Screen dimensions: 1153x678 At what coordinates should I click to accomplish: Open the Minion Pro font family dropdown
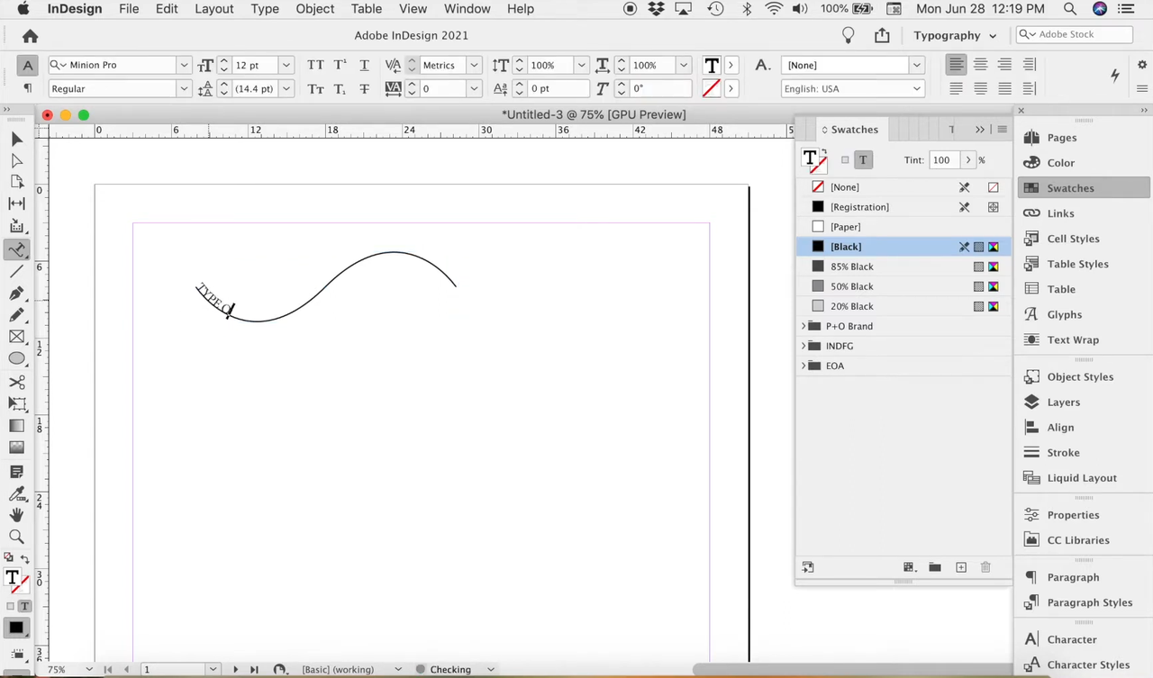click(x=183, y=65)
